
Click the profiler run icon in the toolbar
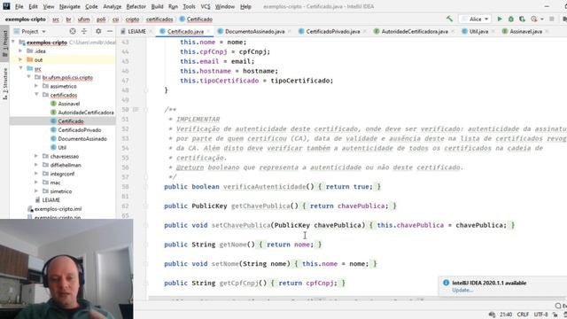pos(533,19)
